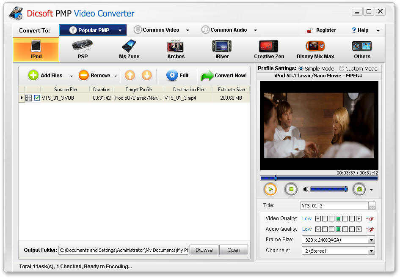Image resolution: width=400 pixels, height=278 pixels.
Task: Click the Title ellipsis button
Action: point(372,206)
